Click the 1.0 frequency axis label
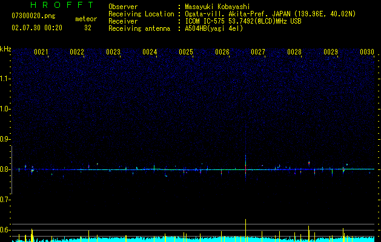Viewport: 381px width, 242px height. coord(5,109)
